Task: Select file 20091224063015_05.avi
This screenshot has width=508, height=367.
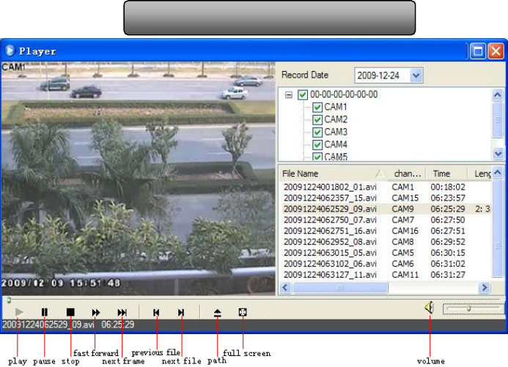Action: (x=330, y=253)
